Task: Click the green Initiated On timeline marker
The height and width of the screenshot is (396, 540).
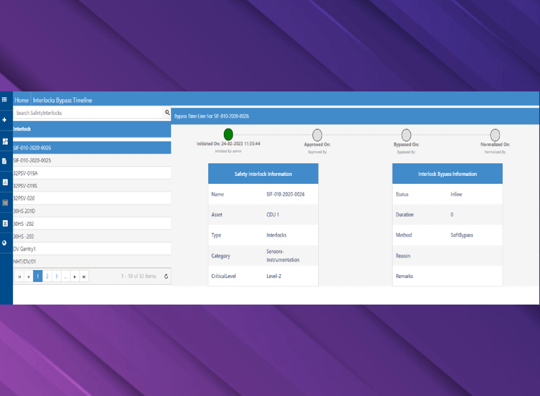Action: [x=228, y=135]
